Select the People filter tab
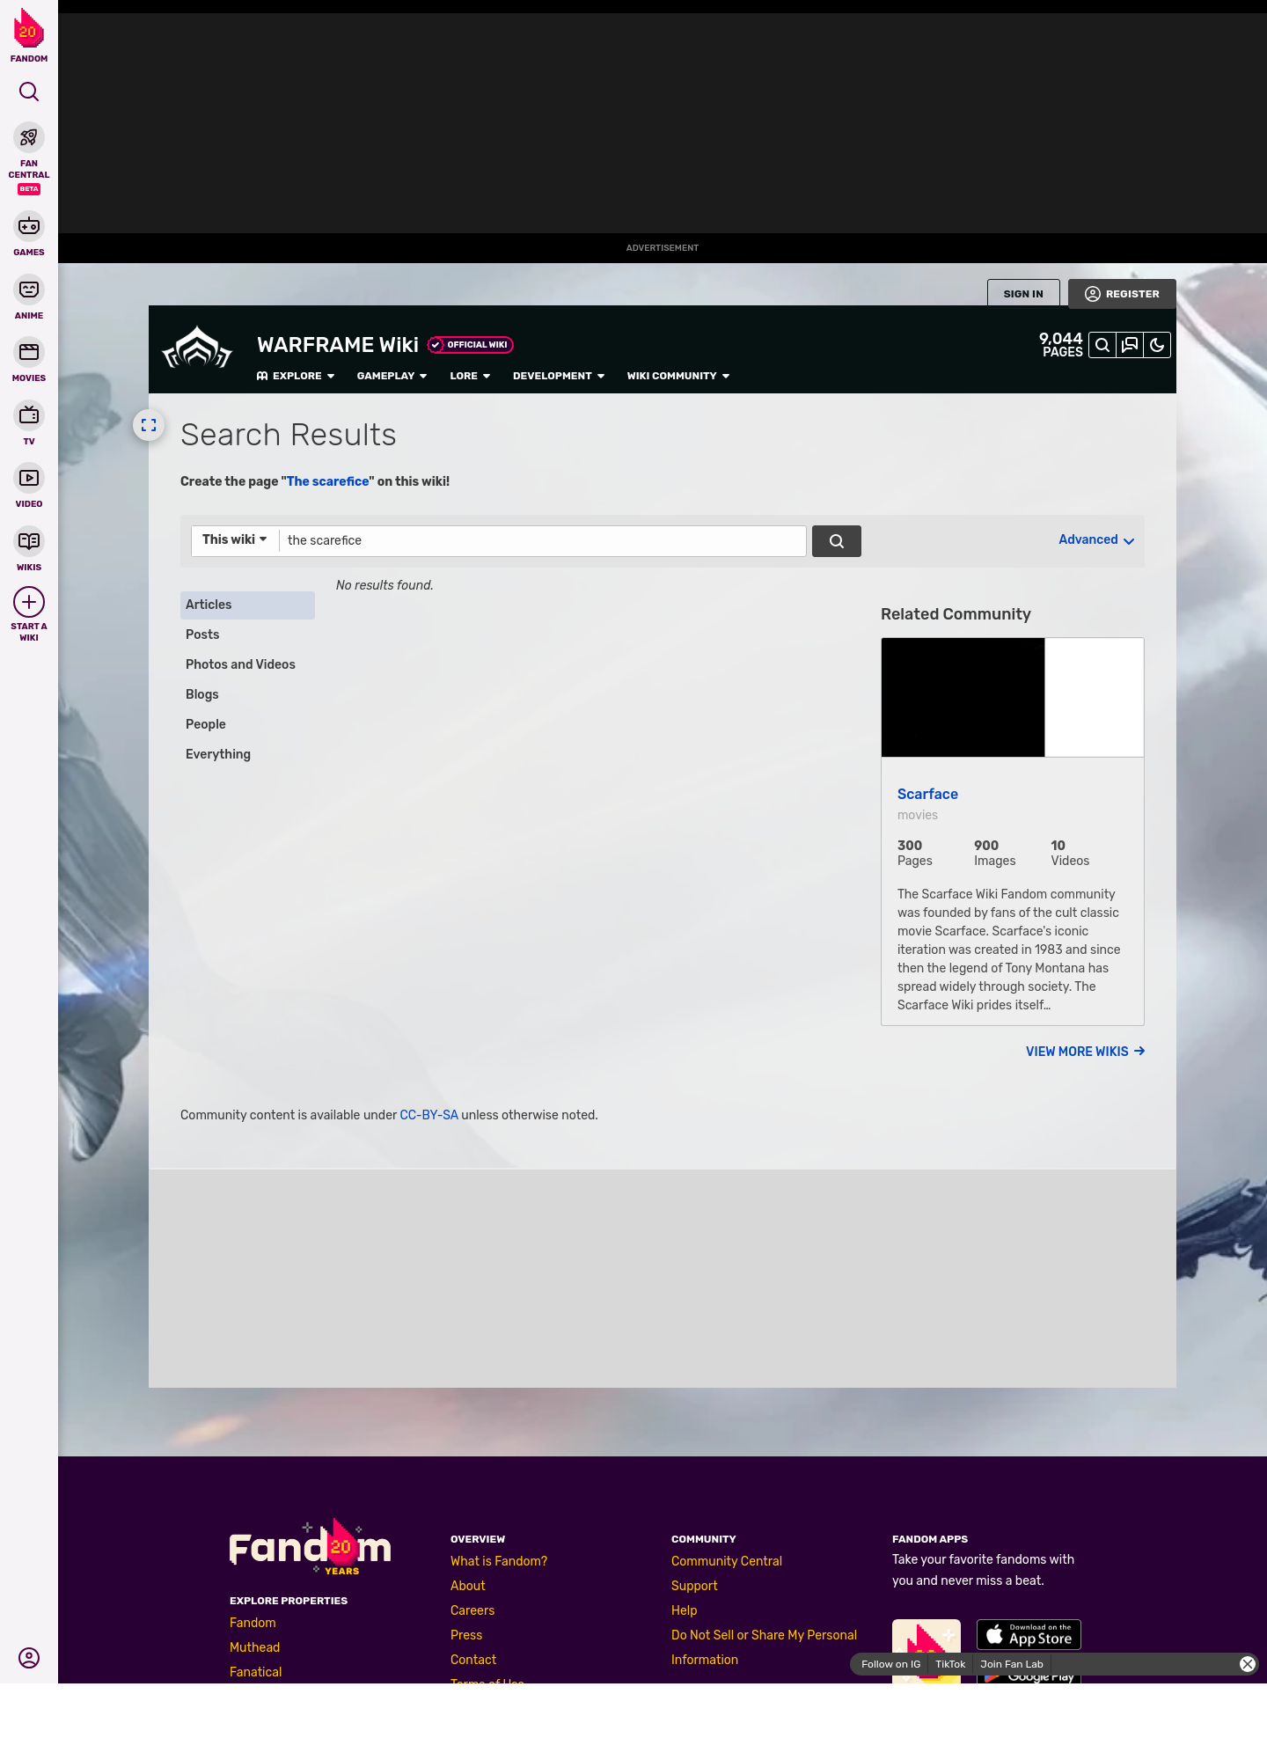Image resolution: width=1267 pixels, height=1760 pixels. pos(247,724)
